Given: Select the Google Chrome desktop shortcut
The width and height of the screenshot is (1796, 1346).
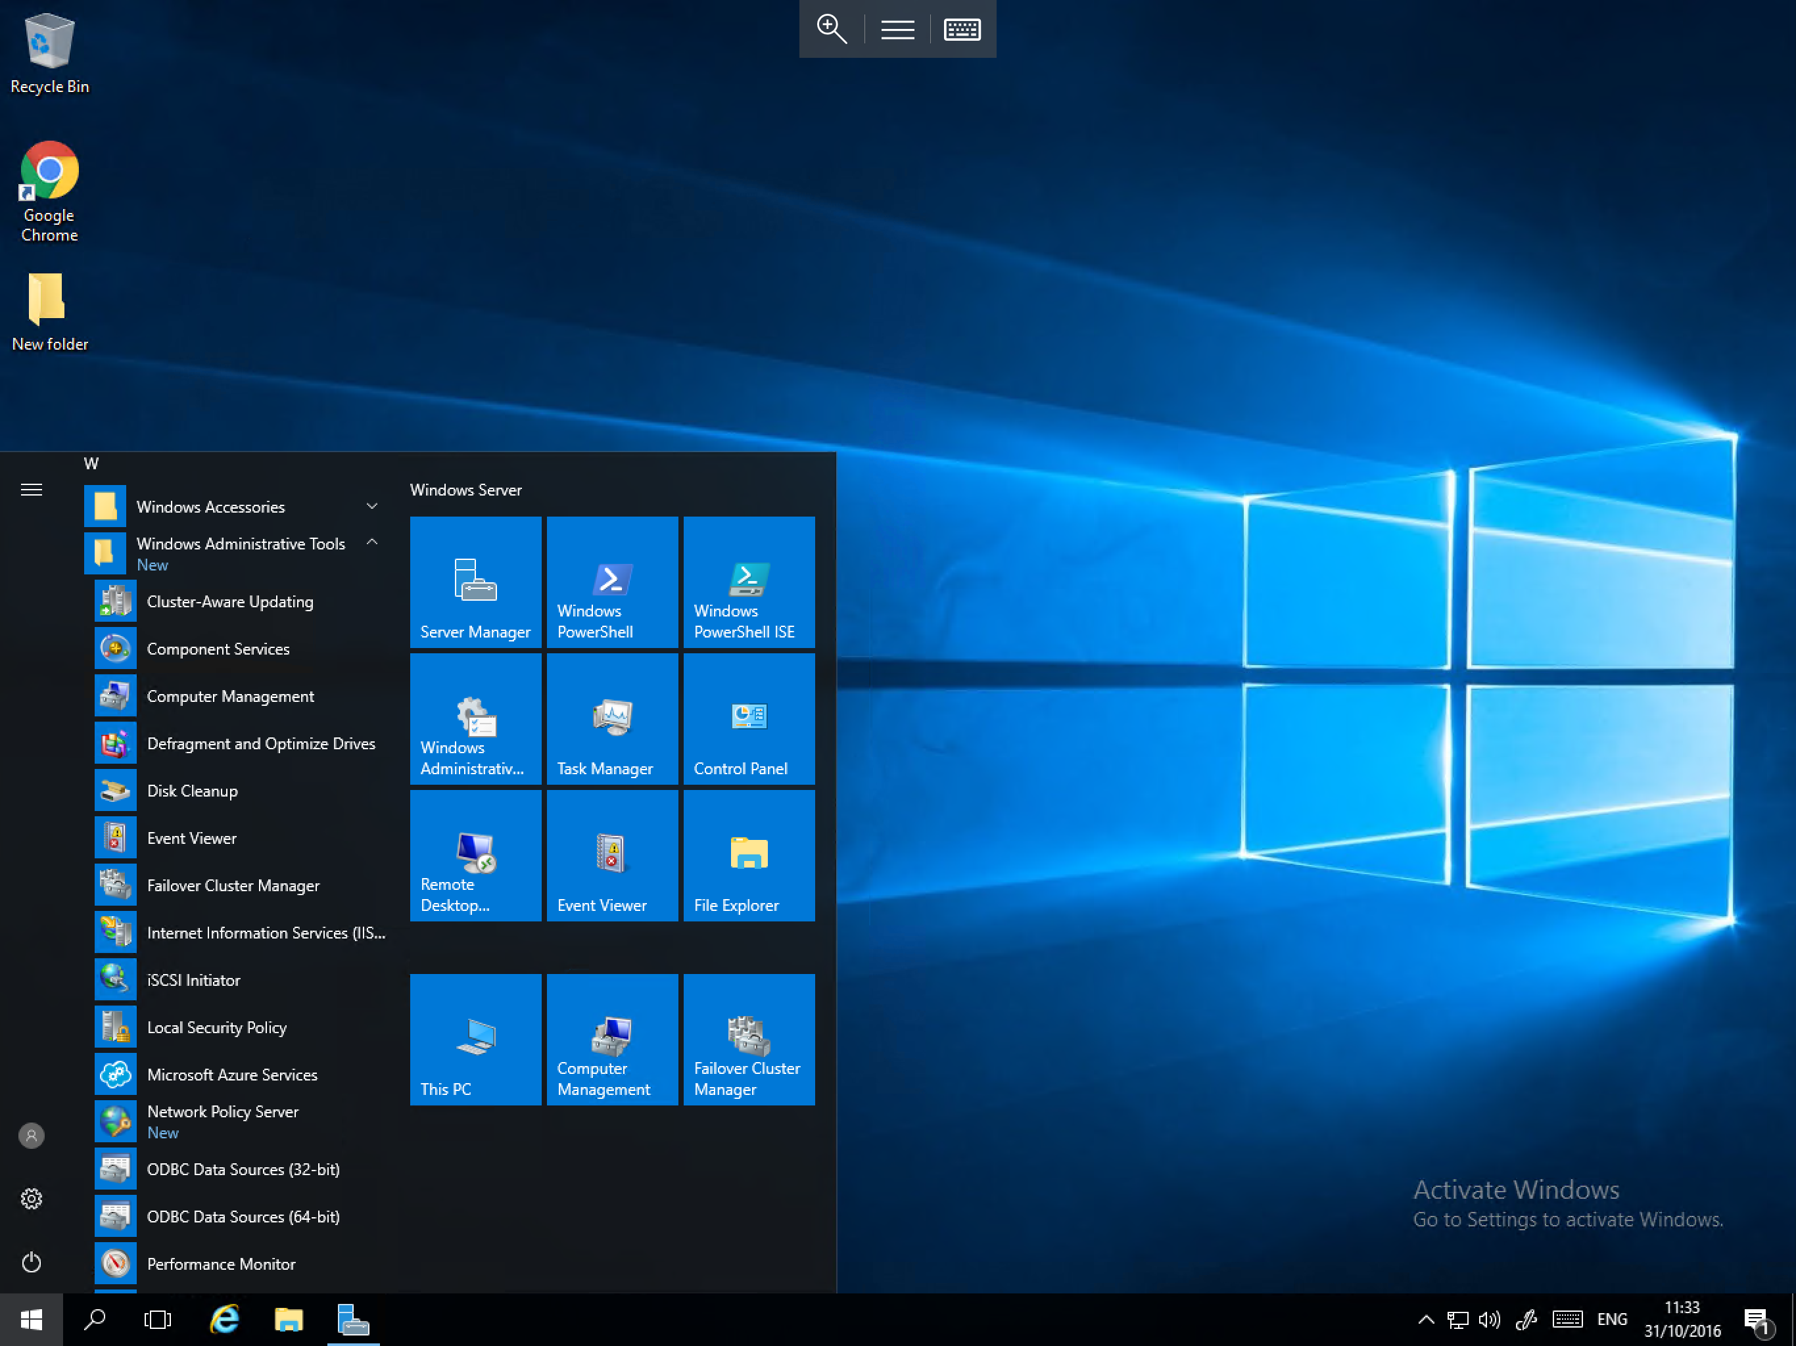Looking at the screenshot, I should coord(49,192).
